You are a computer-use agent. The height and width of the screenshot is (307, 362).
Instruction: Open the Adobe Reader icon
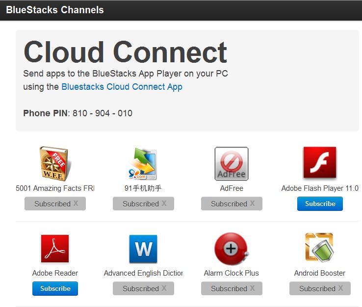tap(55, 249)
